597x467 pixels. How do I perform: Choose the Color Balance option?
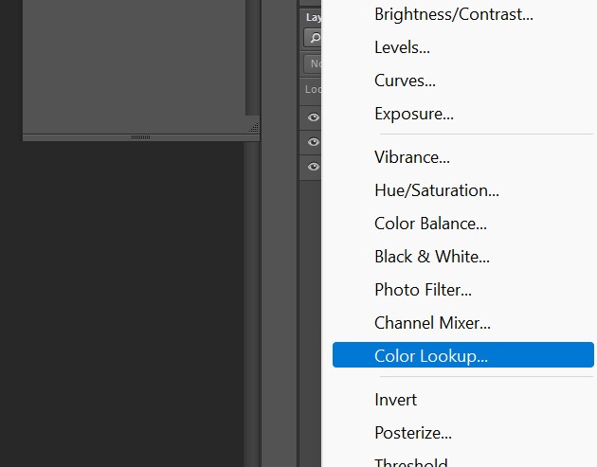pos(431,224)
